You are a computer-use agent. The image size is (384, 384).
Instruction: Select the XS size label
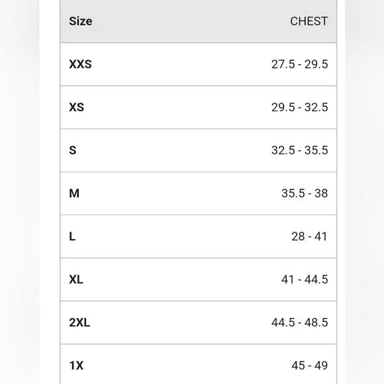[x=76, y=107]
